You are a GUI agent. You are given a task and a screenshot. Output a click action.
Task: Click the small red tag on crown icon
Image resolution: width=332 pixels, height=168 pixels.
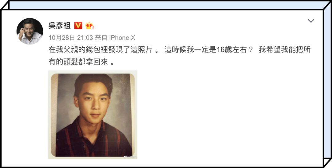click(x=92, y=27)
